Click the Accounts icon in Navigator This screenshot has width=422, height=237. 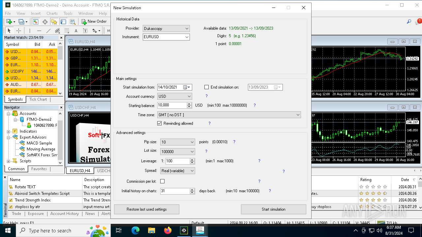pos(15,113)
